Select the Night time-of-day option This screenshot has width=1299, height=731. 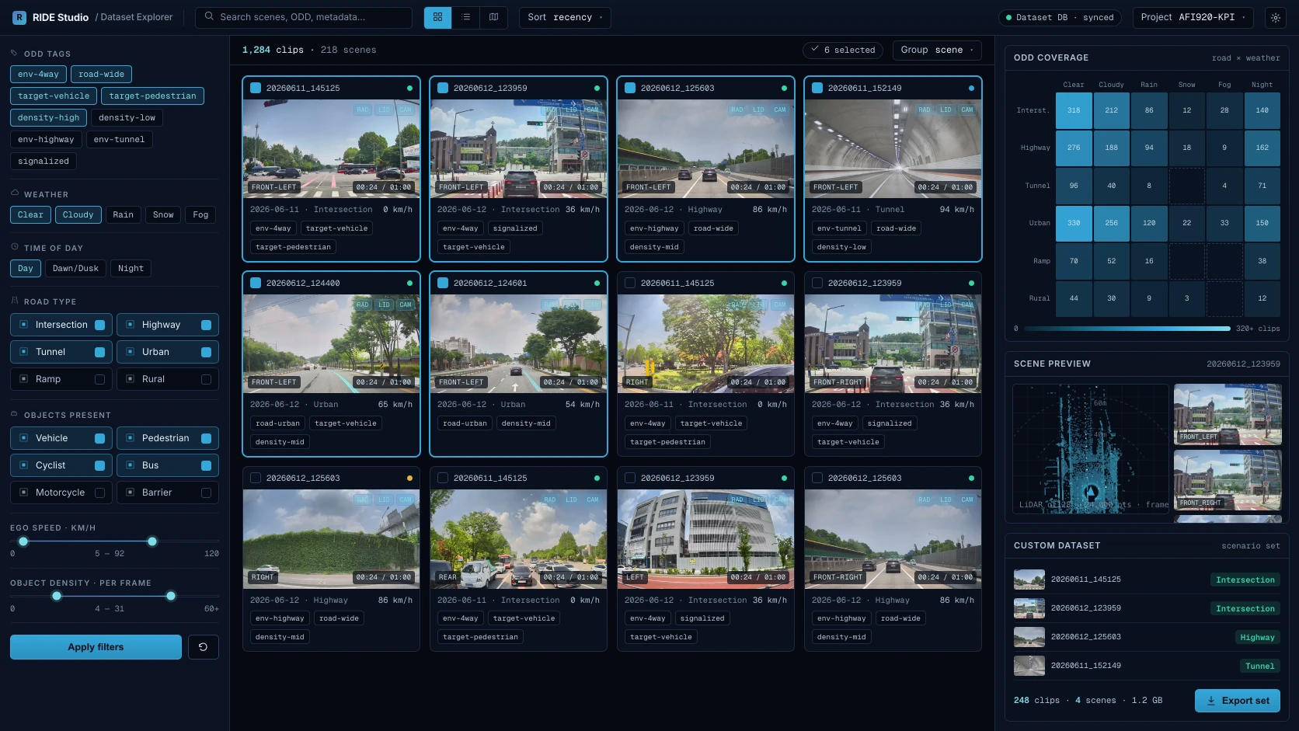tap(131, 269)
